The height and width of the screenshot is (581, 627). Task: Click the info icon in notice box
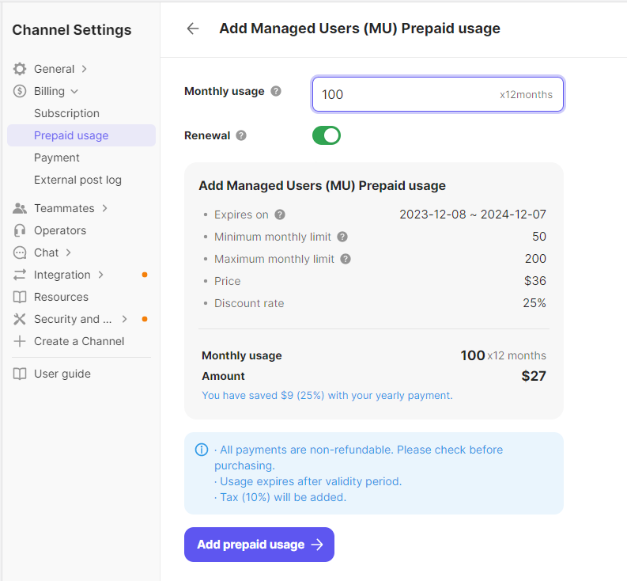tap(202, 450)
